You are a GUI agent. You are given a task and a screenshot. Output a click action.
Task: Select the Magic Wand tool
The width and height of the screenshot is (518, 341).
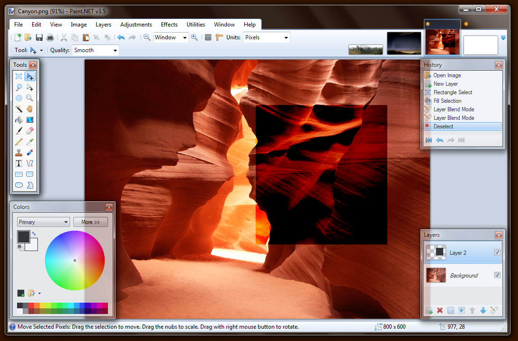(19, 109)
